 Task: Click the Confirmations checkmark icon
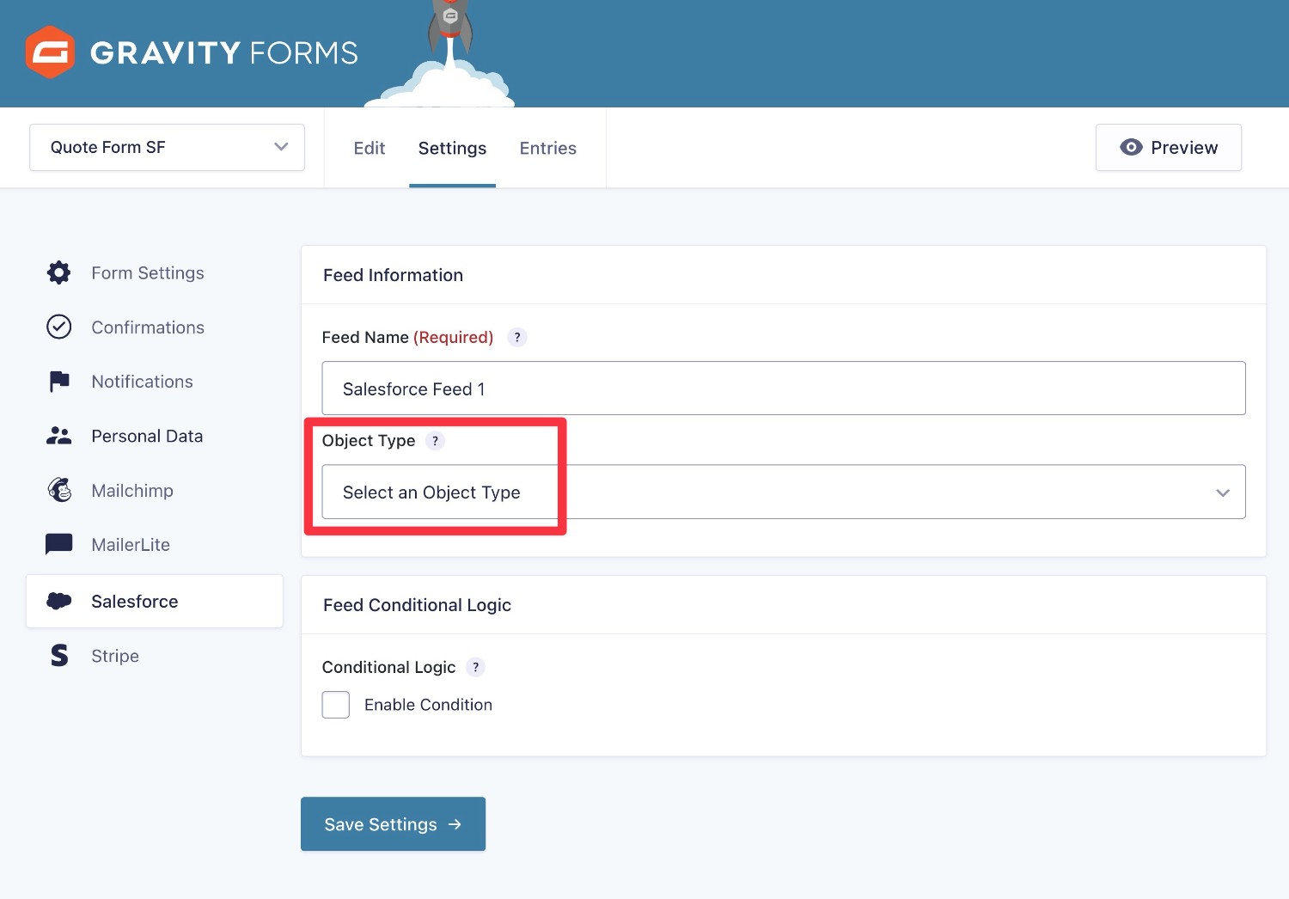point(58,327)
